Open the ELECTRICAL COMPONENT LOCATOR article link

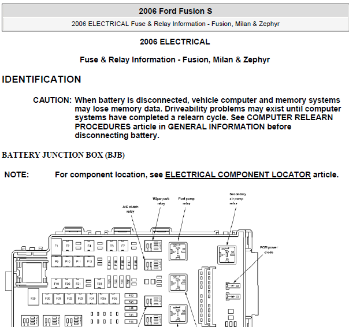tap(237, 174)
